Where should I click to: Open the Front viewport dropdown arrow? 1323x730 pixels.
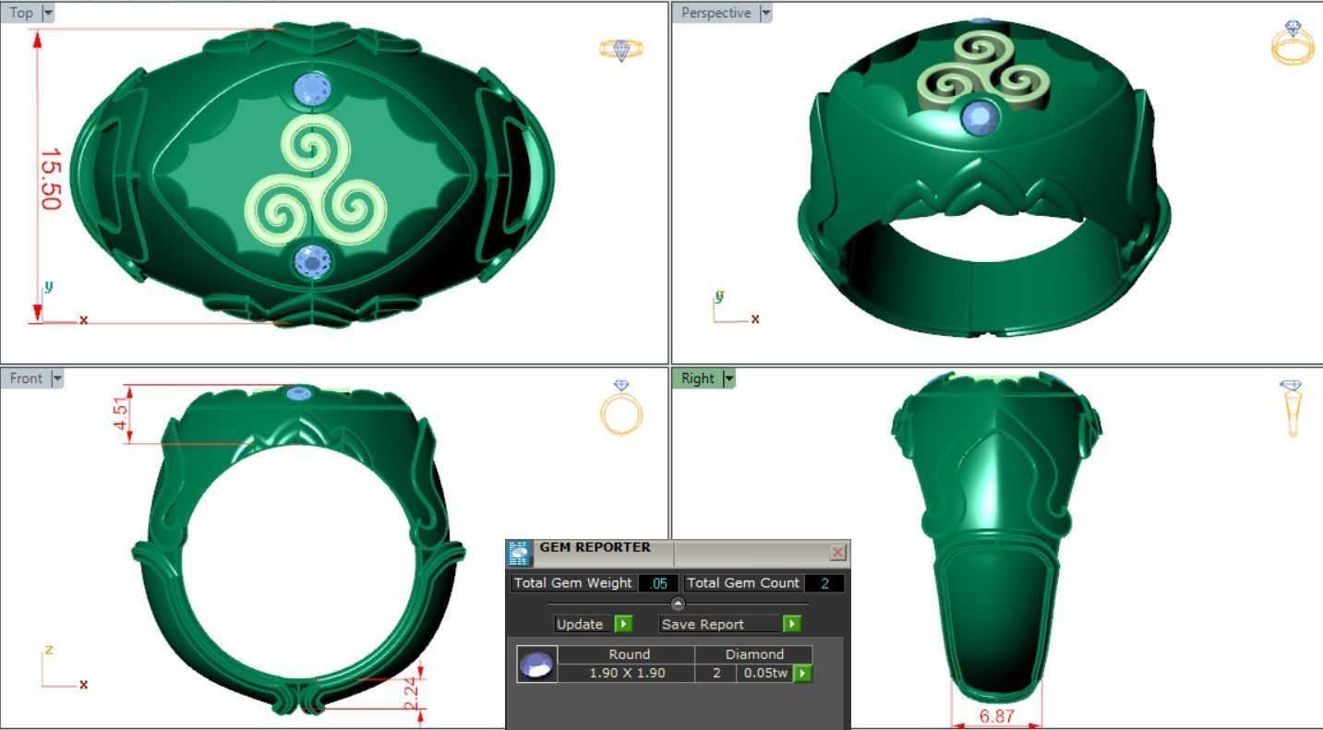pos(57,378)
